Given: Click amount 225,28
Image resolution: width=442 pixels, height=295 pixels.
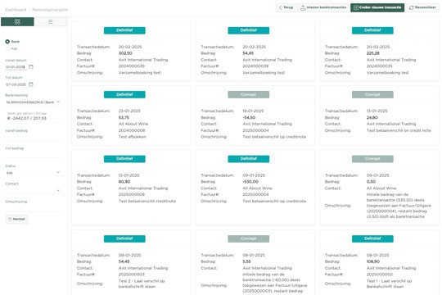Looking at the screenshot, I should (373, 53).
